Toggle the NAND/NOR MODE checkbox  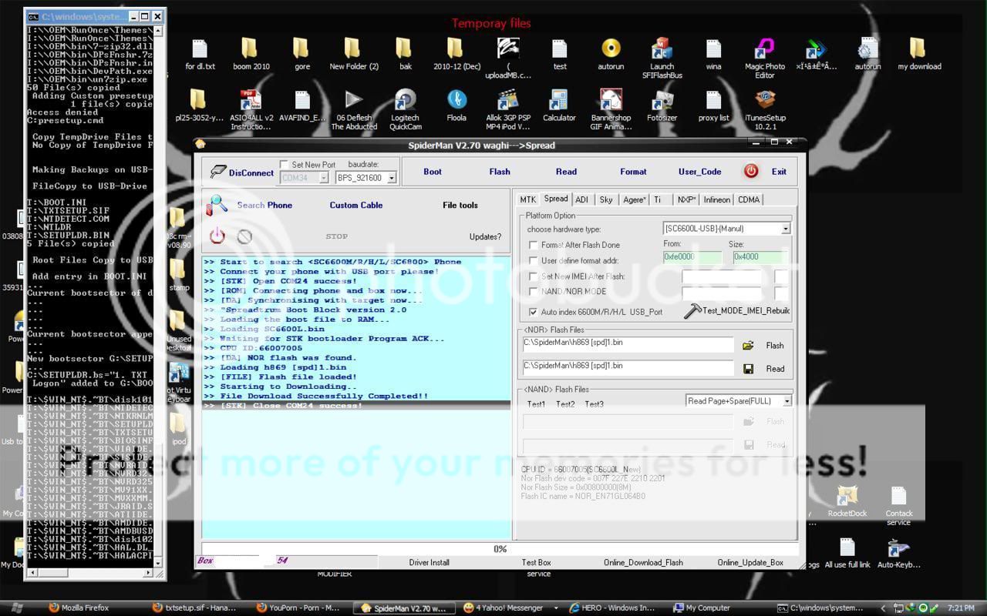(533, 291)
